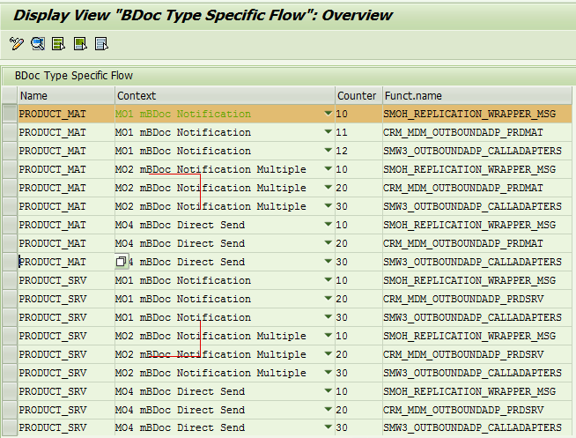Click Name PRODUCT_MAT in MO4 counter 30 row
The width and height of the screenshot is (576, 438).
point(52,262)
